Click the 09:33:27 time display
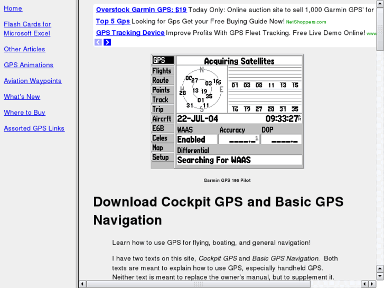This screenshot has height=288, width=384. coord(283,119)
